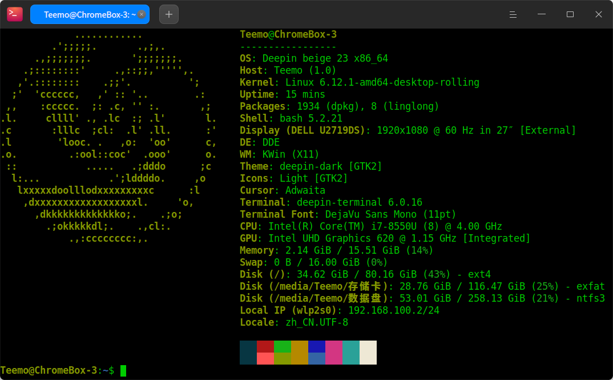Click the Locale value 'zh_CN.UTF-8'

(x=317, y=322)
